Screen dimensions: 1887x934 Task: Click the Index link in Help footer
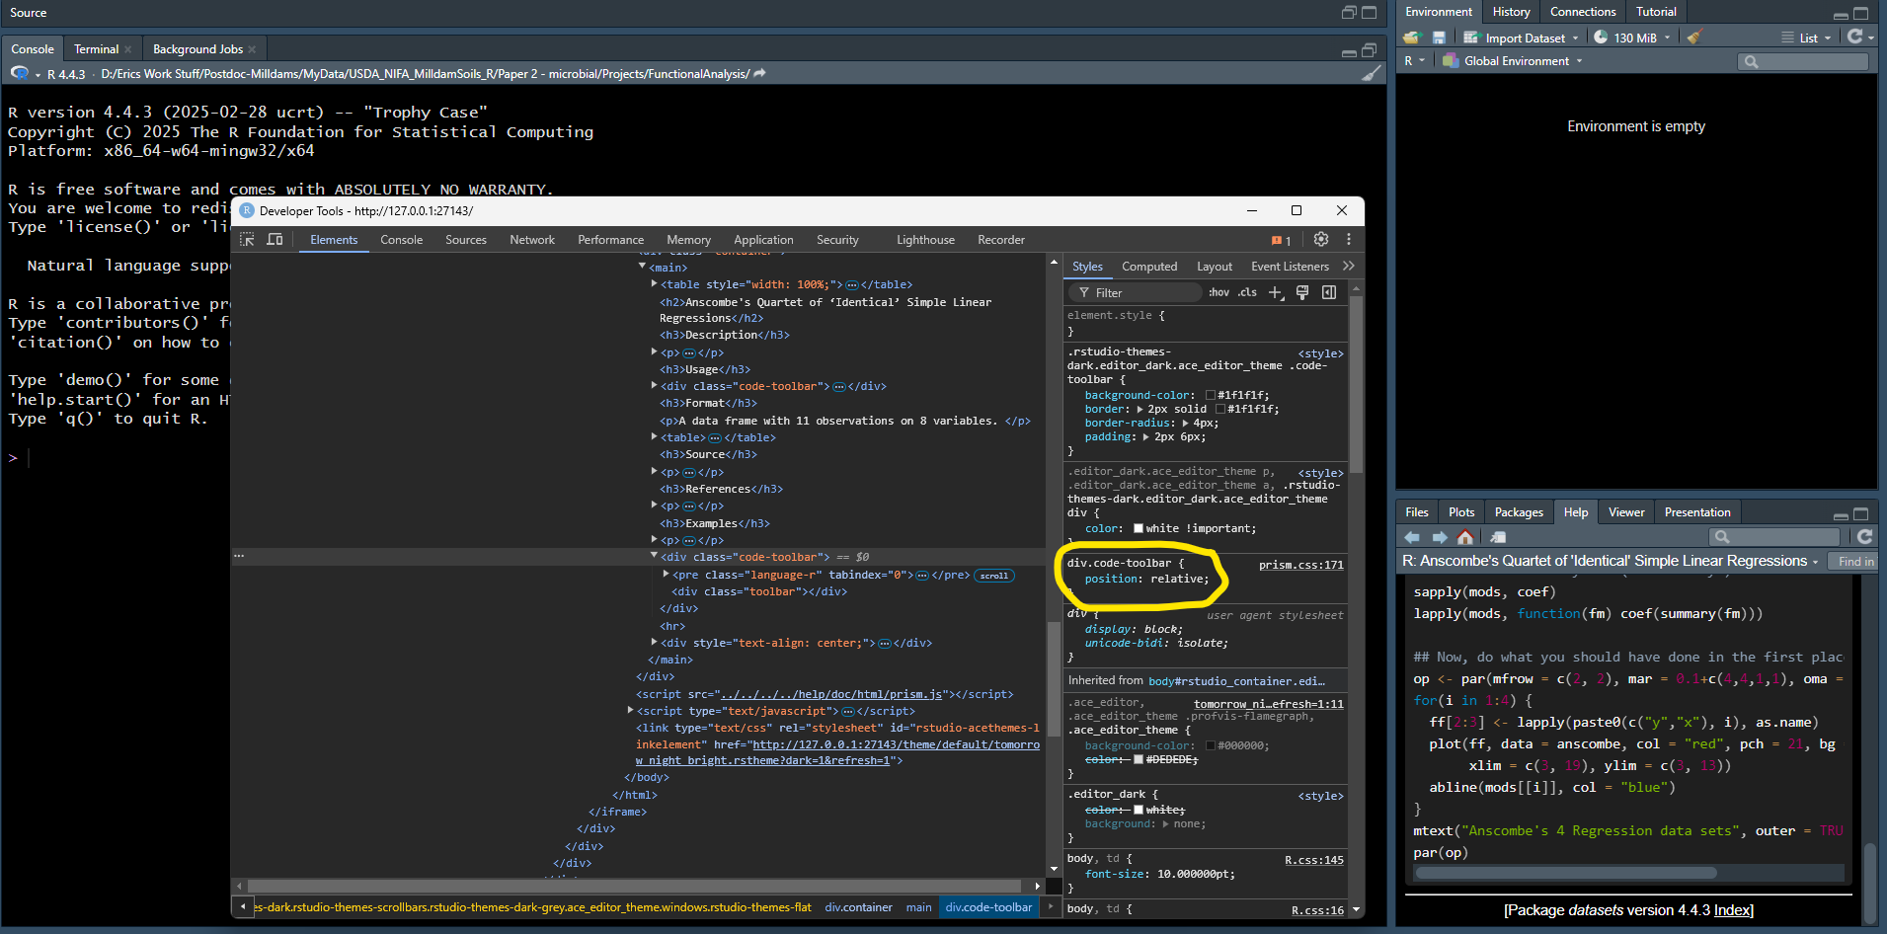[x=1733, y=910]
